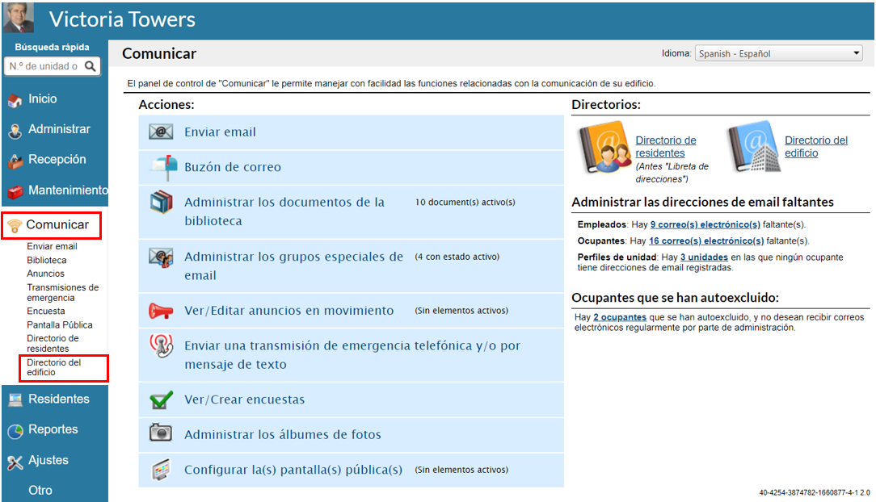Select Encuesta submenu item
876x502 pixels.
point(46,311)
